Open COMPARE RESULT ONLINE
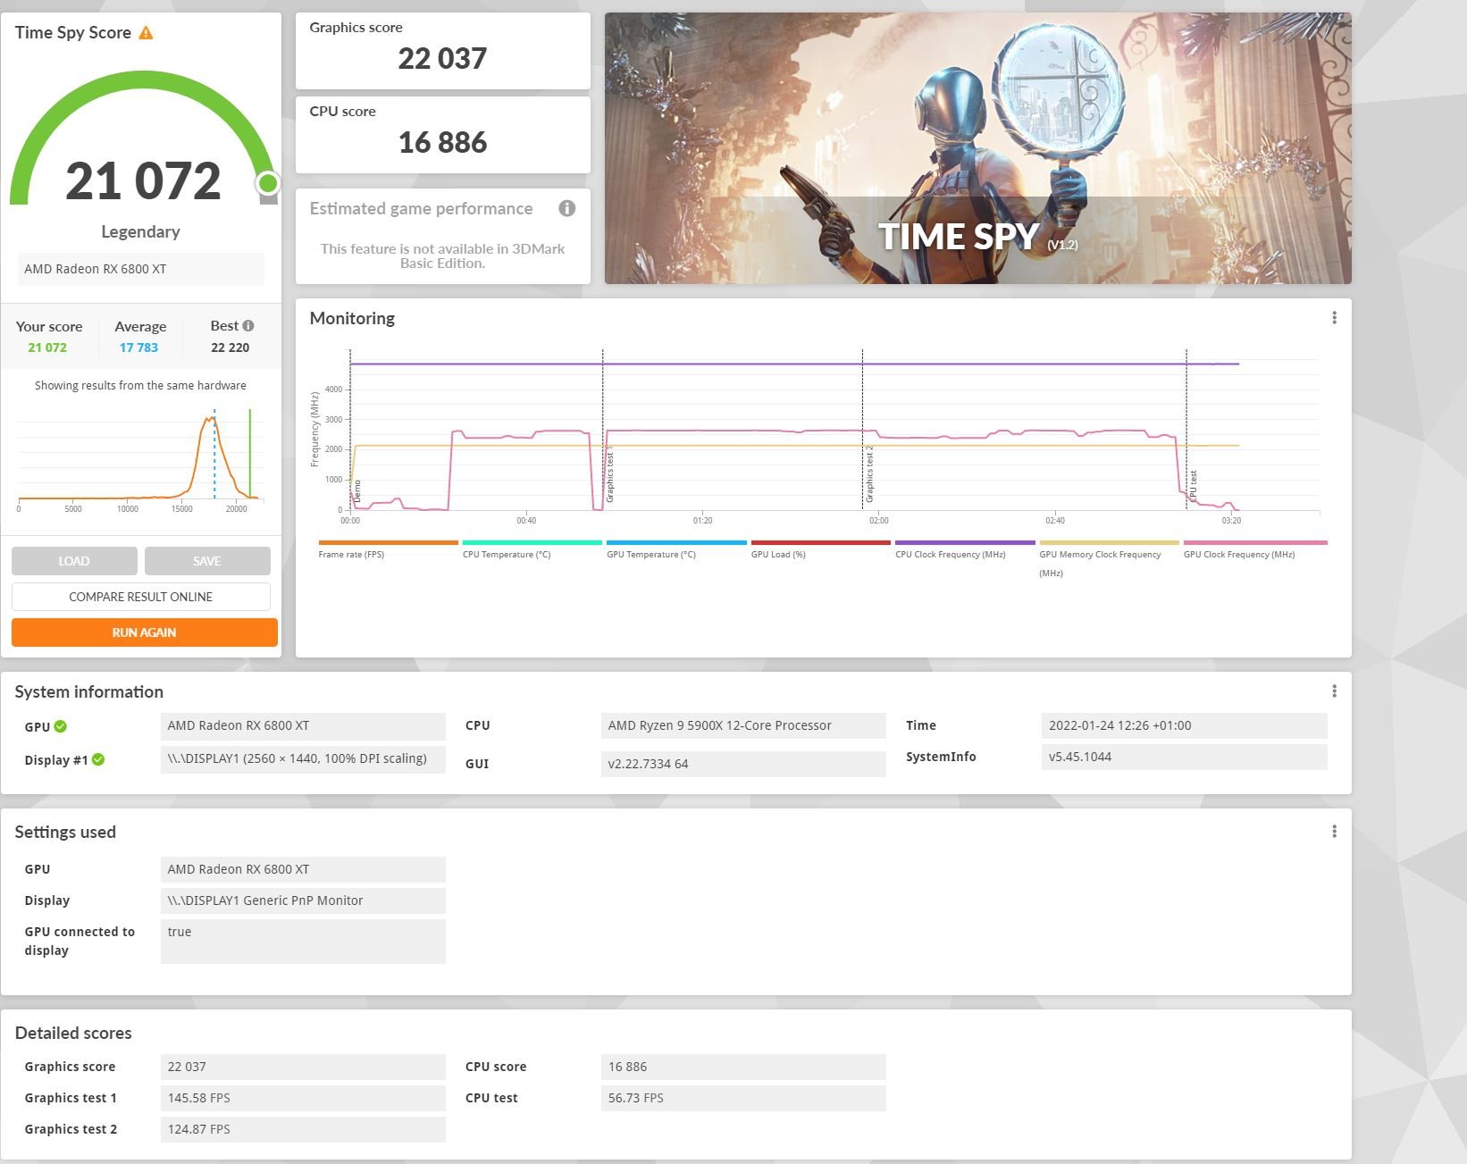 click(141, 597)
